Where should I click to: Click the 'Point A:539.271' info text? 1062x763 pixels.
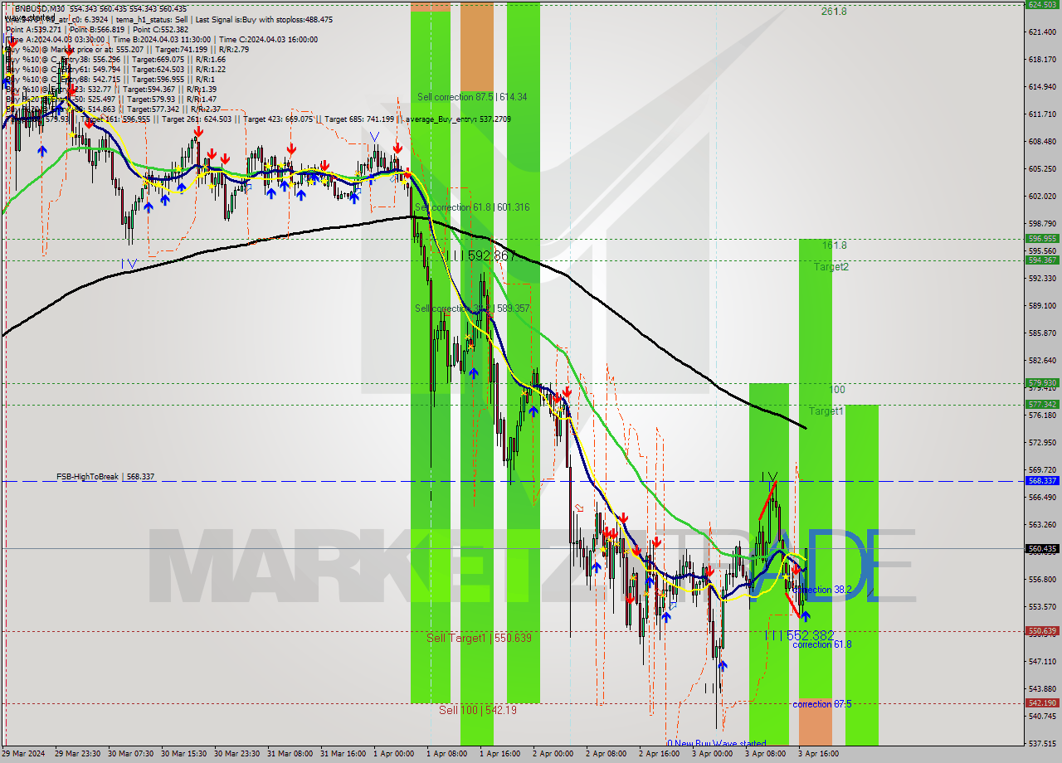coord(36,29)
